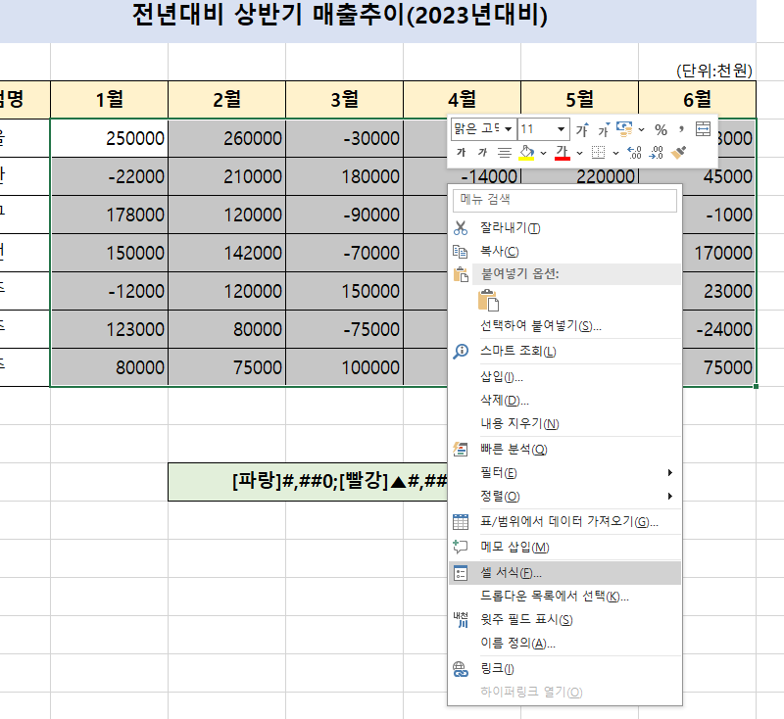Viewport: 784px width, 719px height.
Task: Apply red font color button
Action: point(563,153)
